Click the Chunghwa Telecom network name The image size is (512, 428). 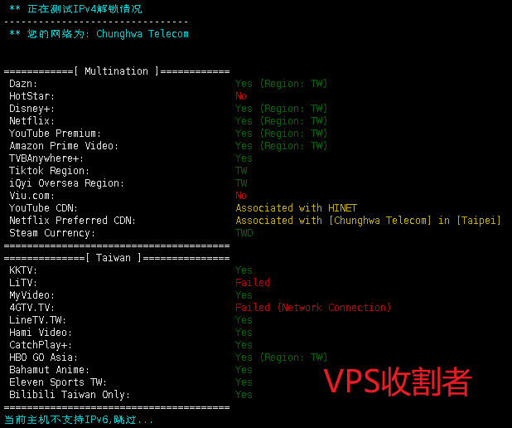tap(142, 34)
